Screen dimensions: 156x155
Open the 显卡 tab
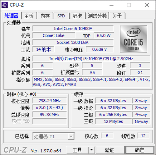point(78,16)
